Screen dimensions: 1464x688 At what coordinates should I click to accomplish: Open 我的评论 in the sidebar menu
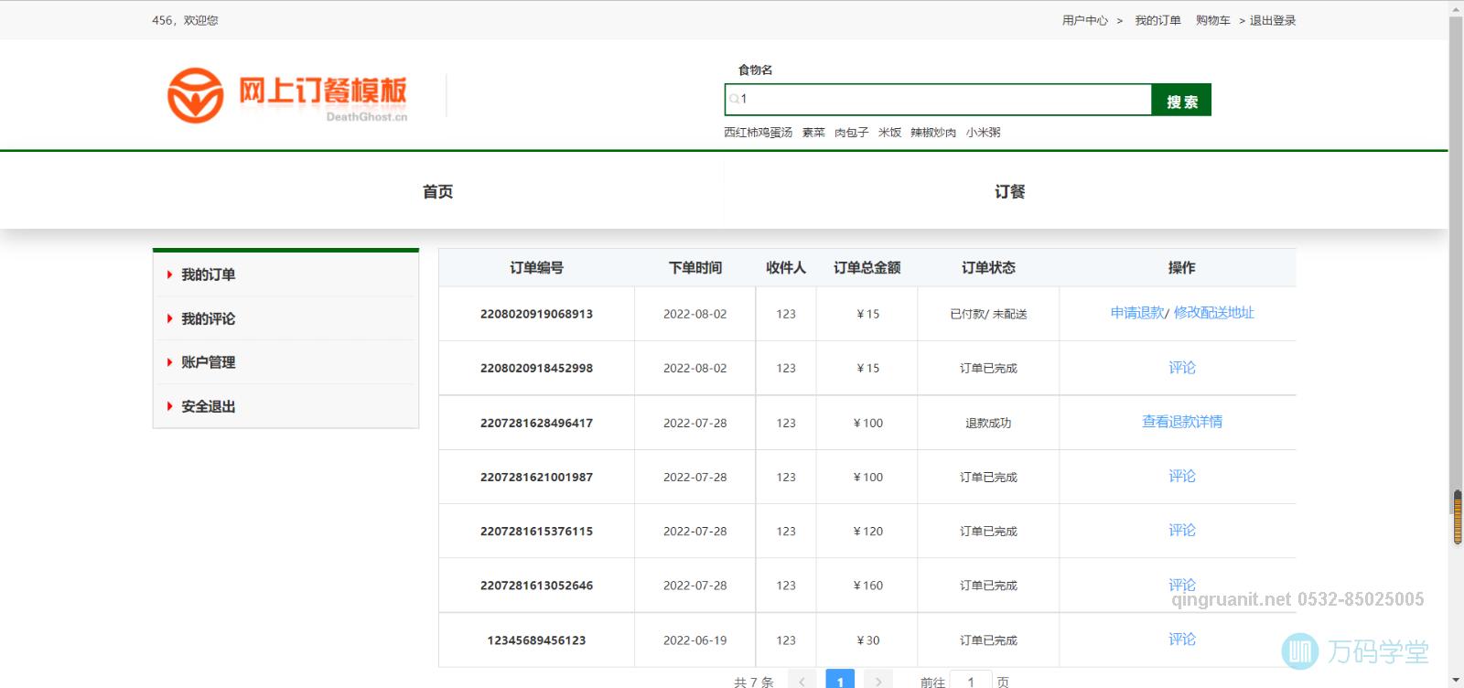click(208, 318)
